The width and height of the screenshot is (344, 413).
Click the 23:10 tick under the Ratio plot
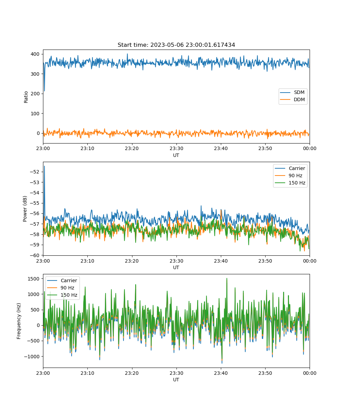87,148
